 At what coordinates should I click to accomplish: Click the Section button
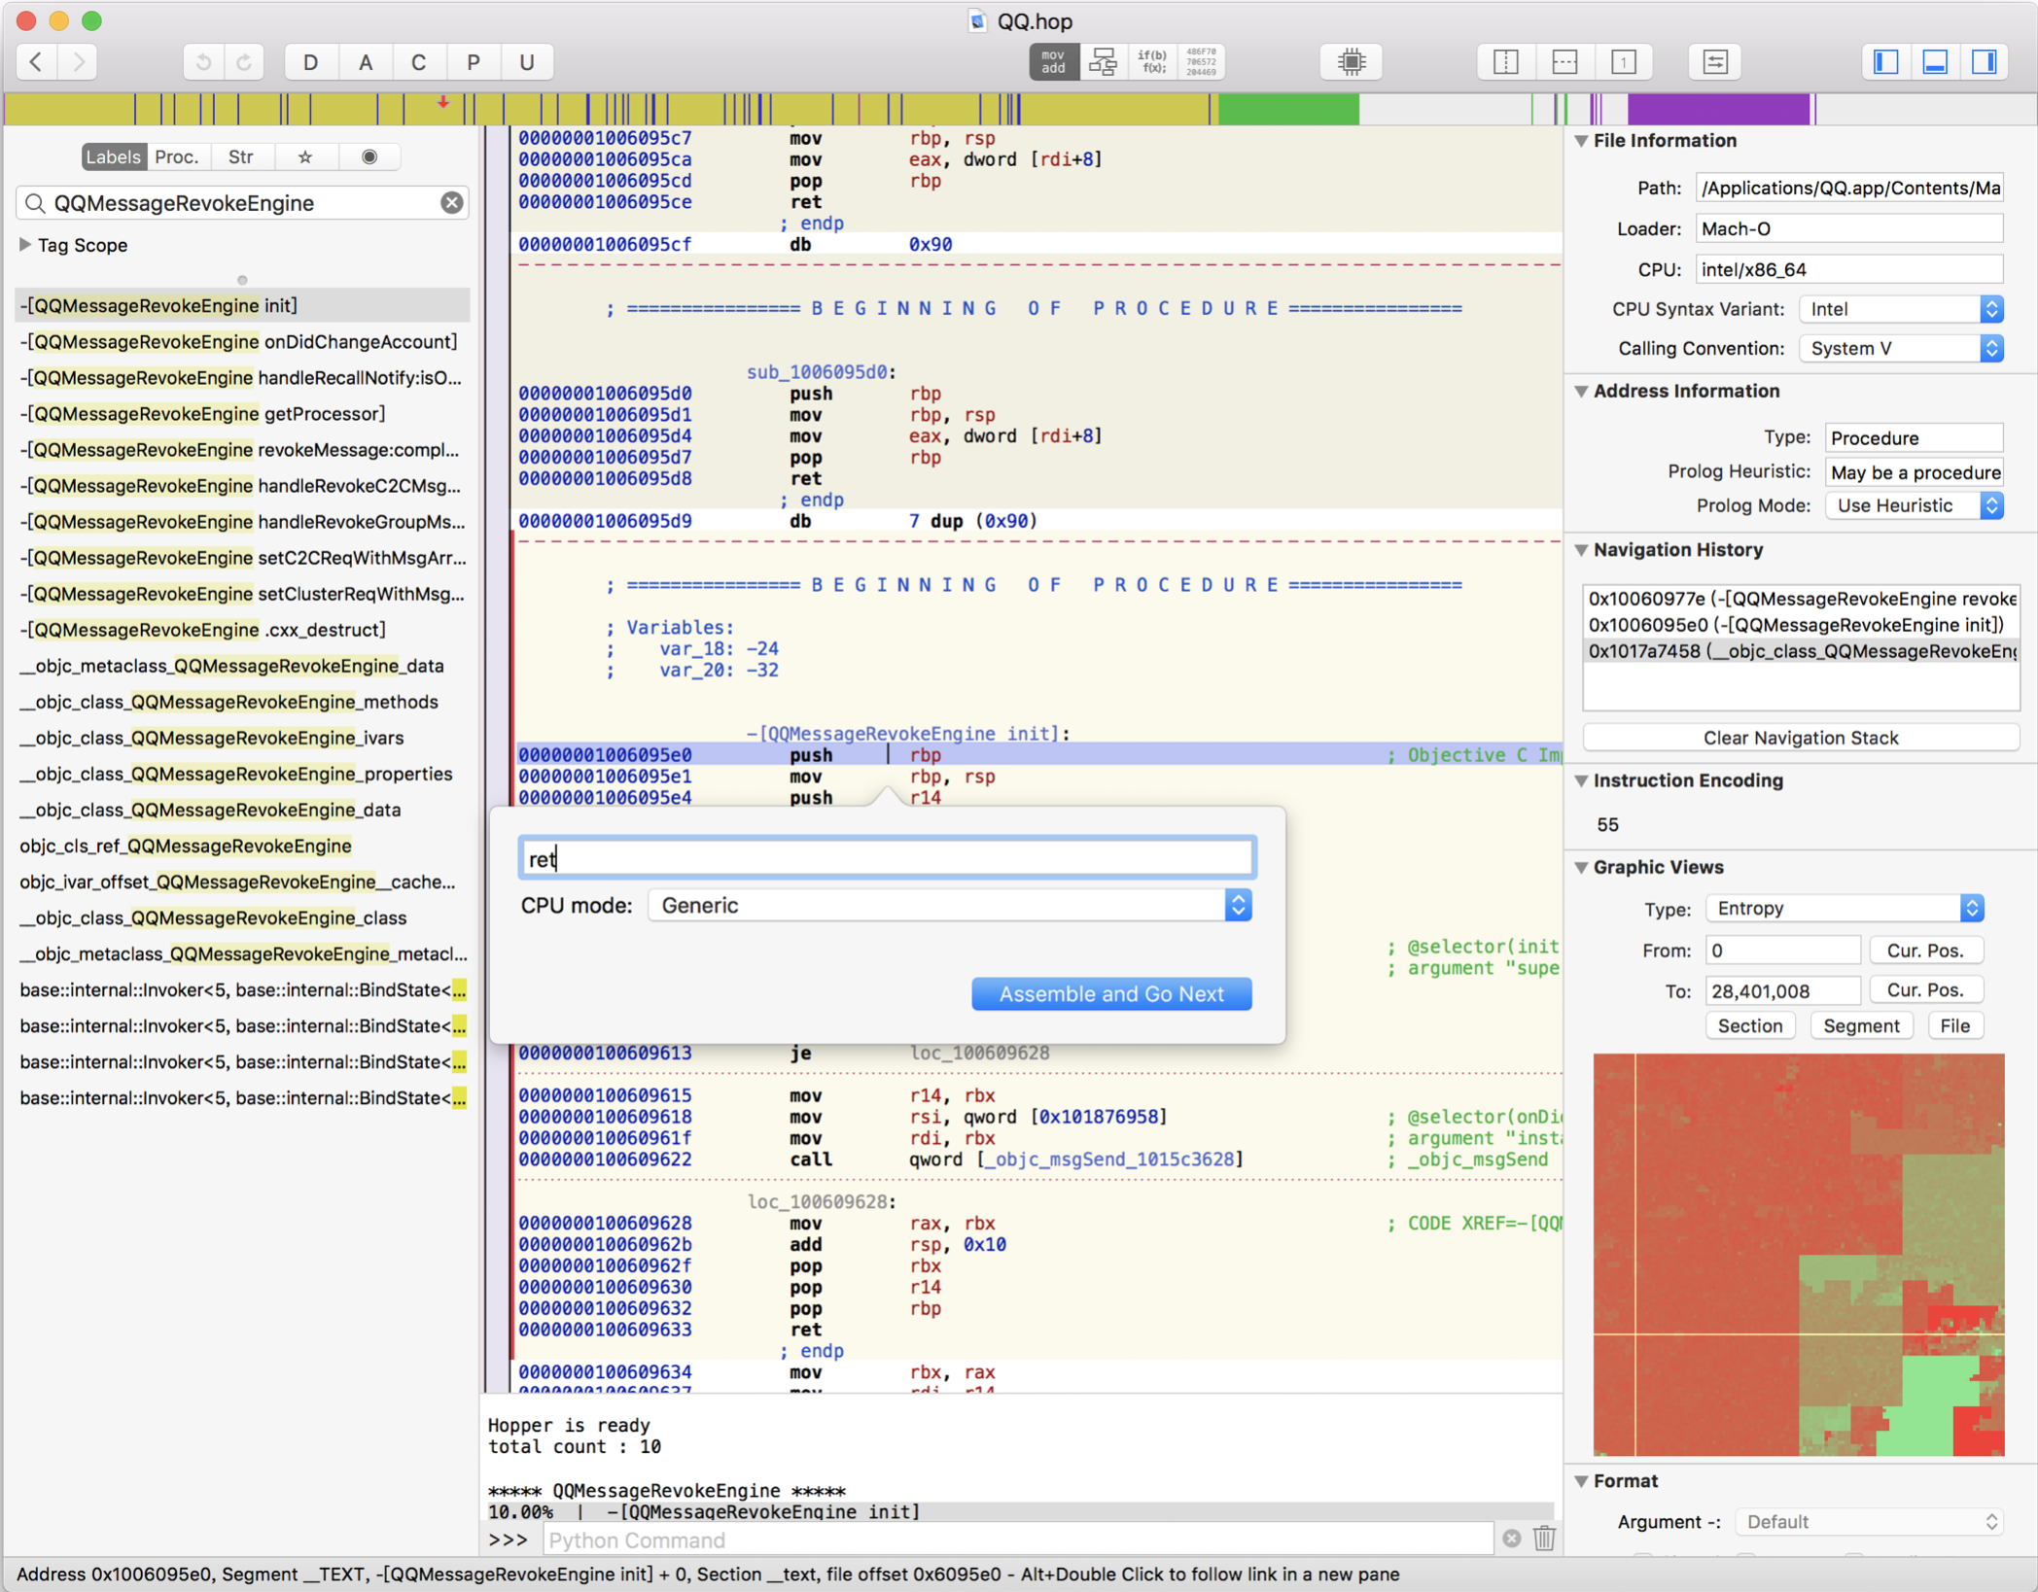[1749, 1025]
